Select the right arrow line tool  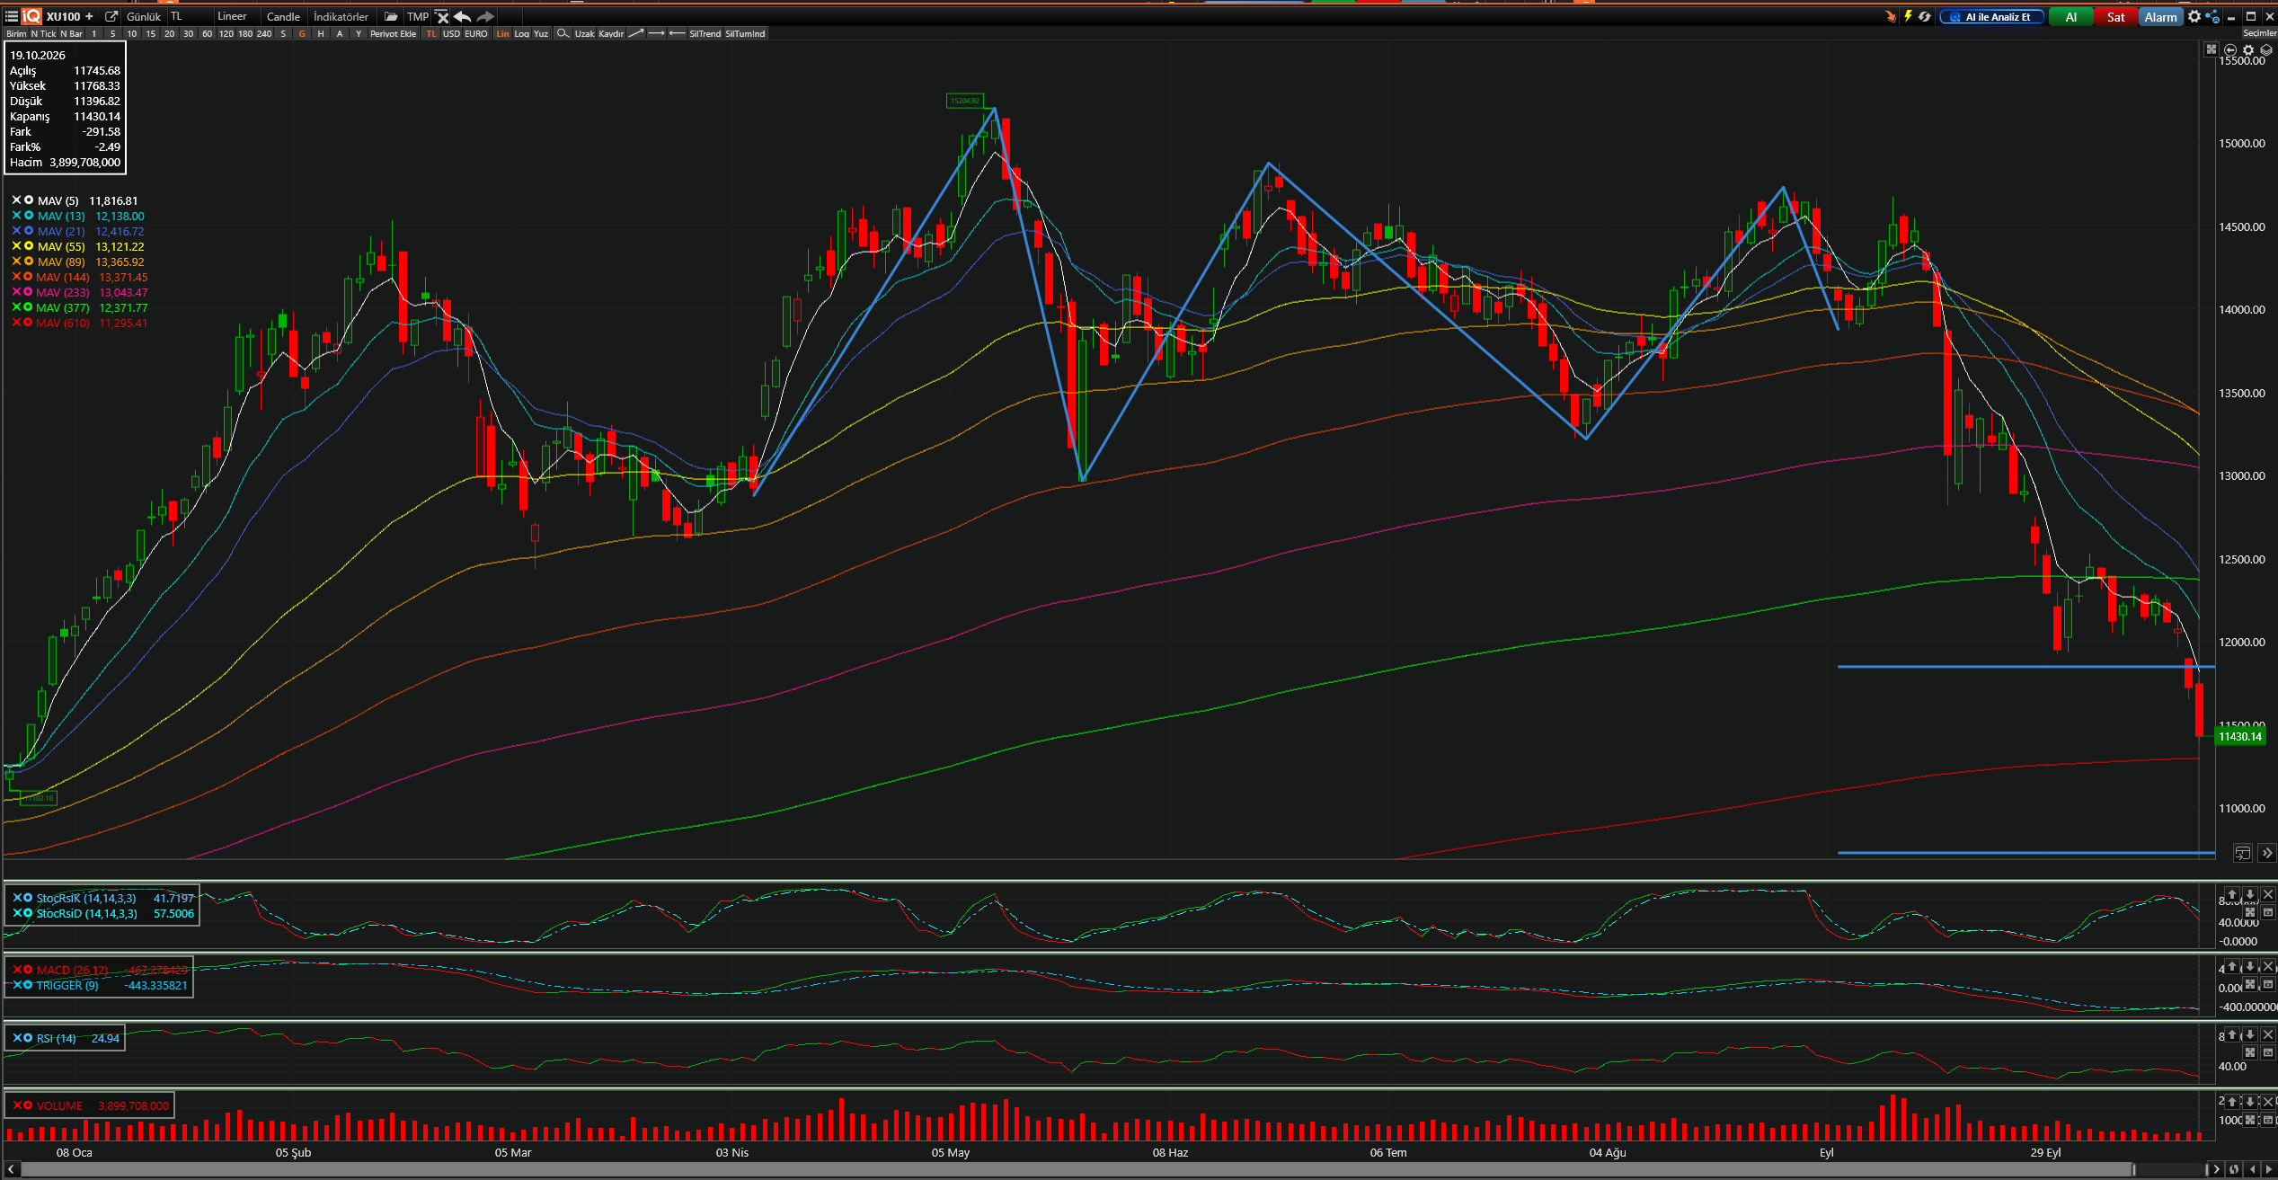656,33
